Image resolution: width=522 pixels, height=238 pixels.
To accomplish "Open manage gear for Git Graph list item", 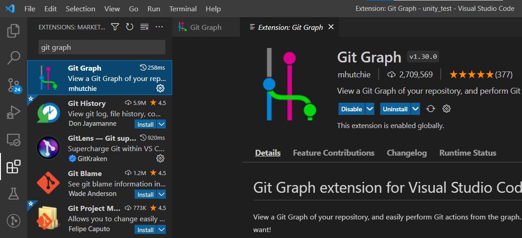I will [160, 88].
